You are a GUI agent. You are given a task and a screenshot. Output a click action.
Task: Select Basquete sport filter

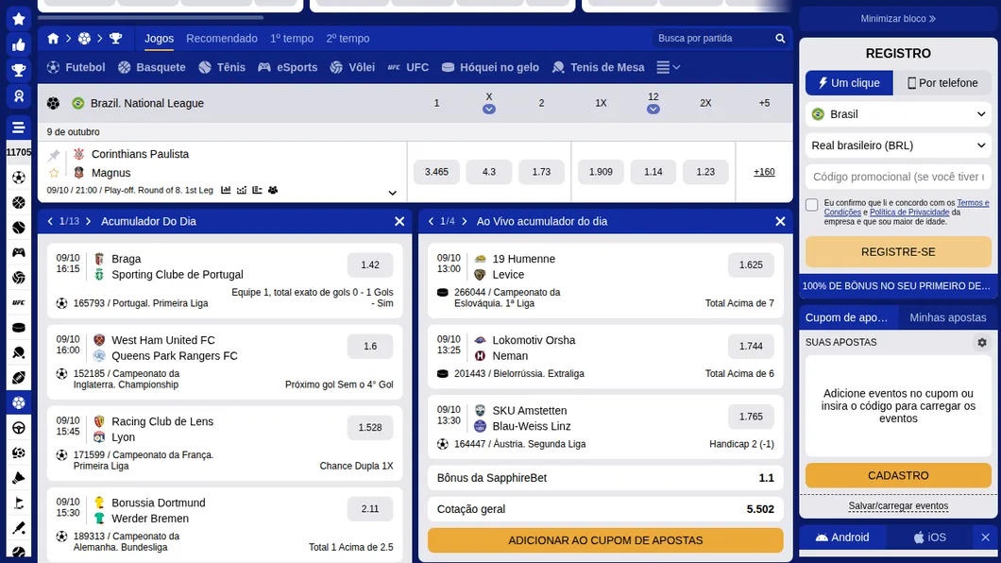[152, 67]
